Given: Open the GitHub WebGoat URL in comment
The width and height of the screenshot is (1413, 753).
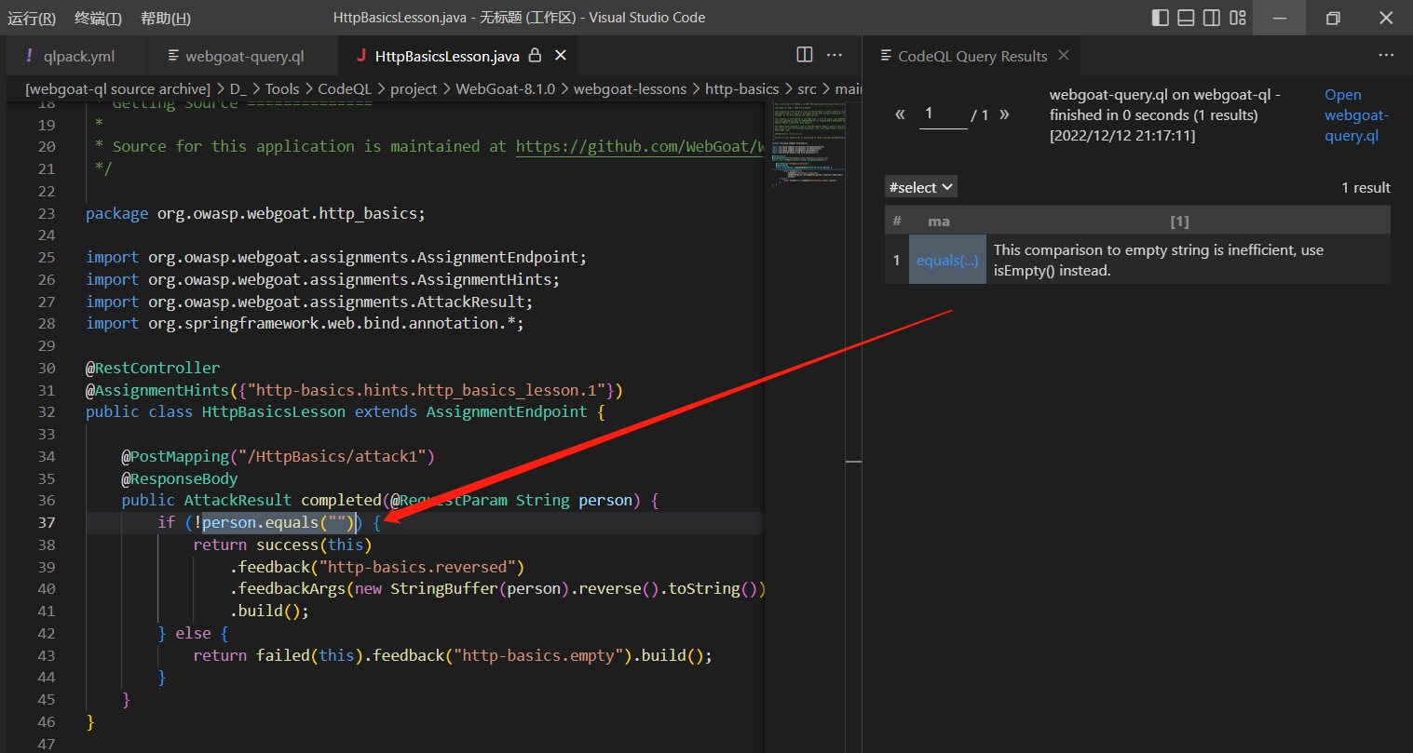Looking at the screenshot, I should coord(640,146).
